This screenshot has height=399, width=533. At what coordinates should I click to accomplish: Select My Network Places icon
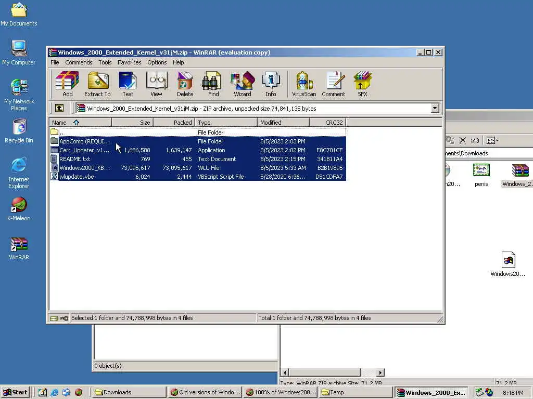point(19,95)
